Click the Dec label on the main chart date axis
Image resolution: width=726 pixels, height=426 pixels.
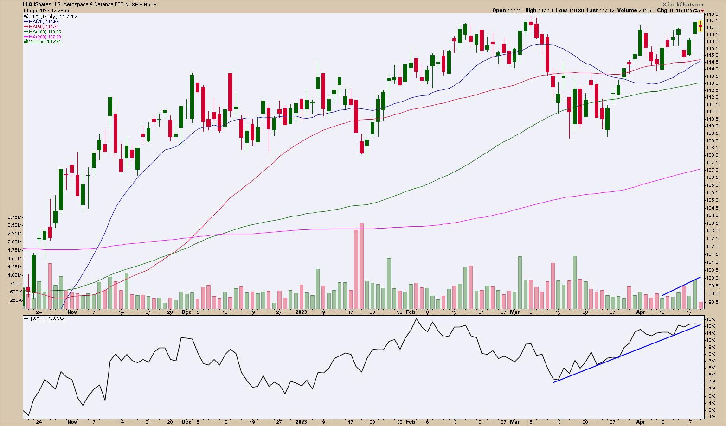coord(186,312)
